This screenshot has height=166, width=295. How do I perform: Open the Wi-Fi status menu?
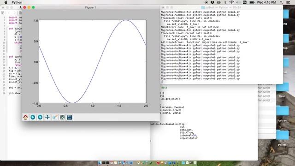[231, 2]
